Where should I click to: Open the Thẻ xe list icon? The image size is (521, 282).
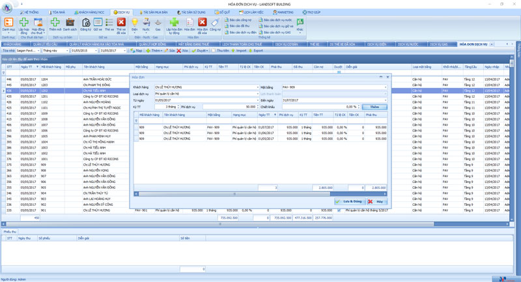109,25
